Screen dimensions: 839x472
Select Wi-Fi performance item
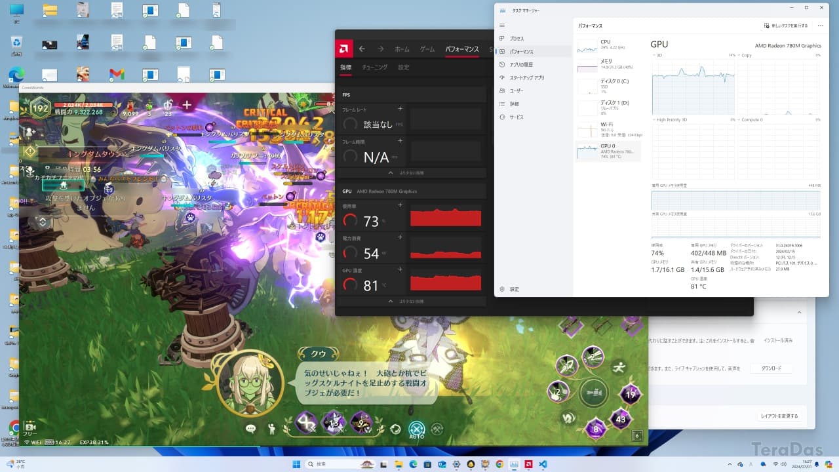click(608, 129)
